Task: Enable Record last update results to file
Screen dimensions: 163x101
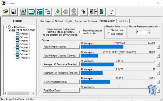Action: (x=80, y=32)
